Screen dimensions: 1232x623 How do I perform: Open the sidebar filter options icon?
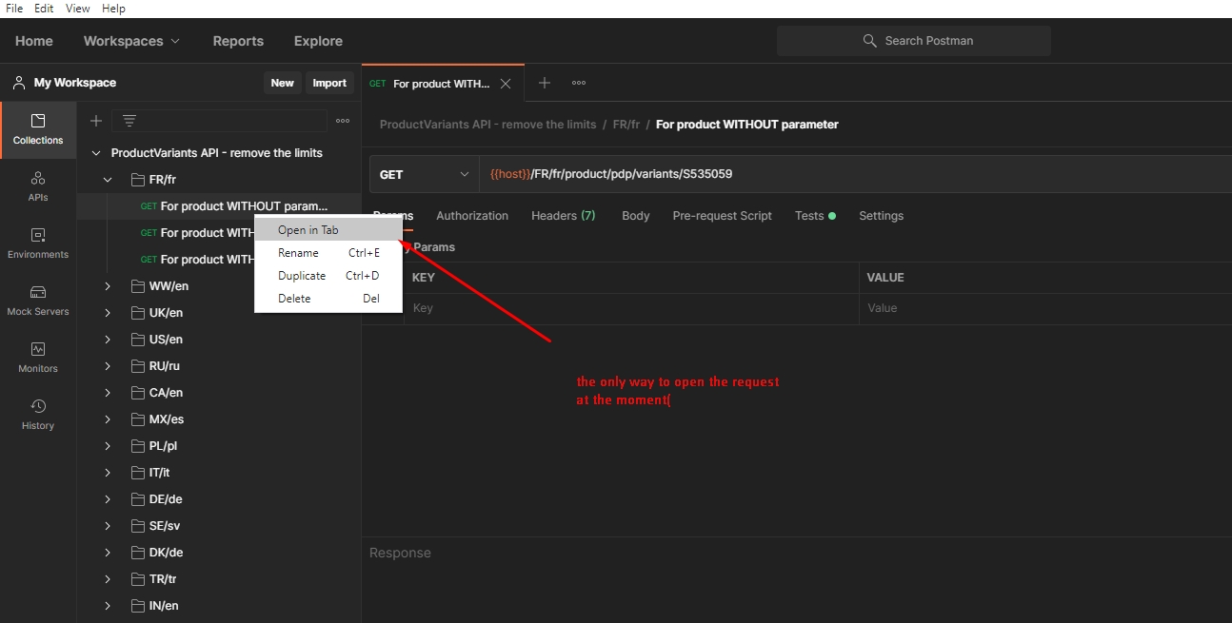tap(129, 121)
